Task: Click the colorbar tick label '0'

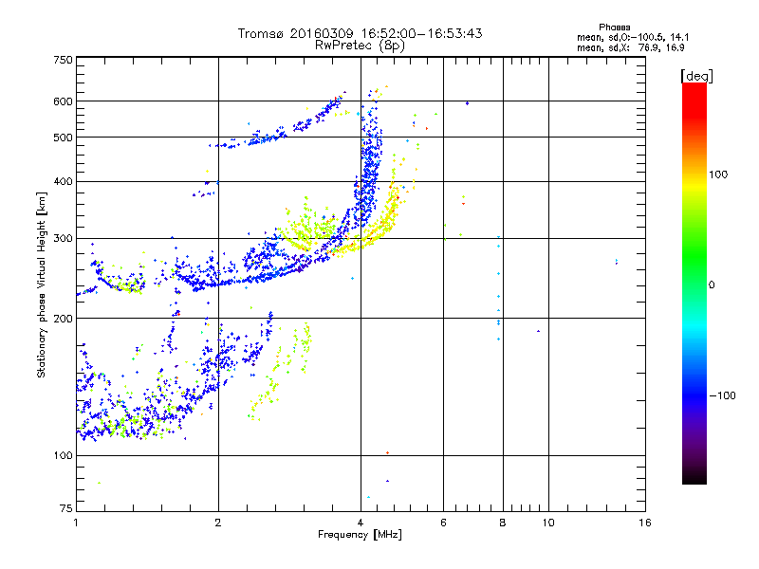Action: coord(712,285)
